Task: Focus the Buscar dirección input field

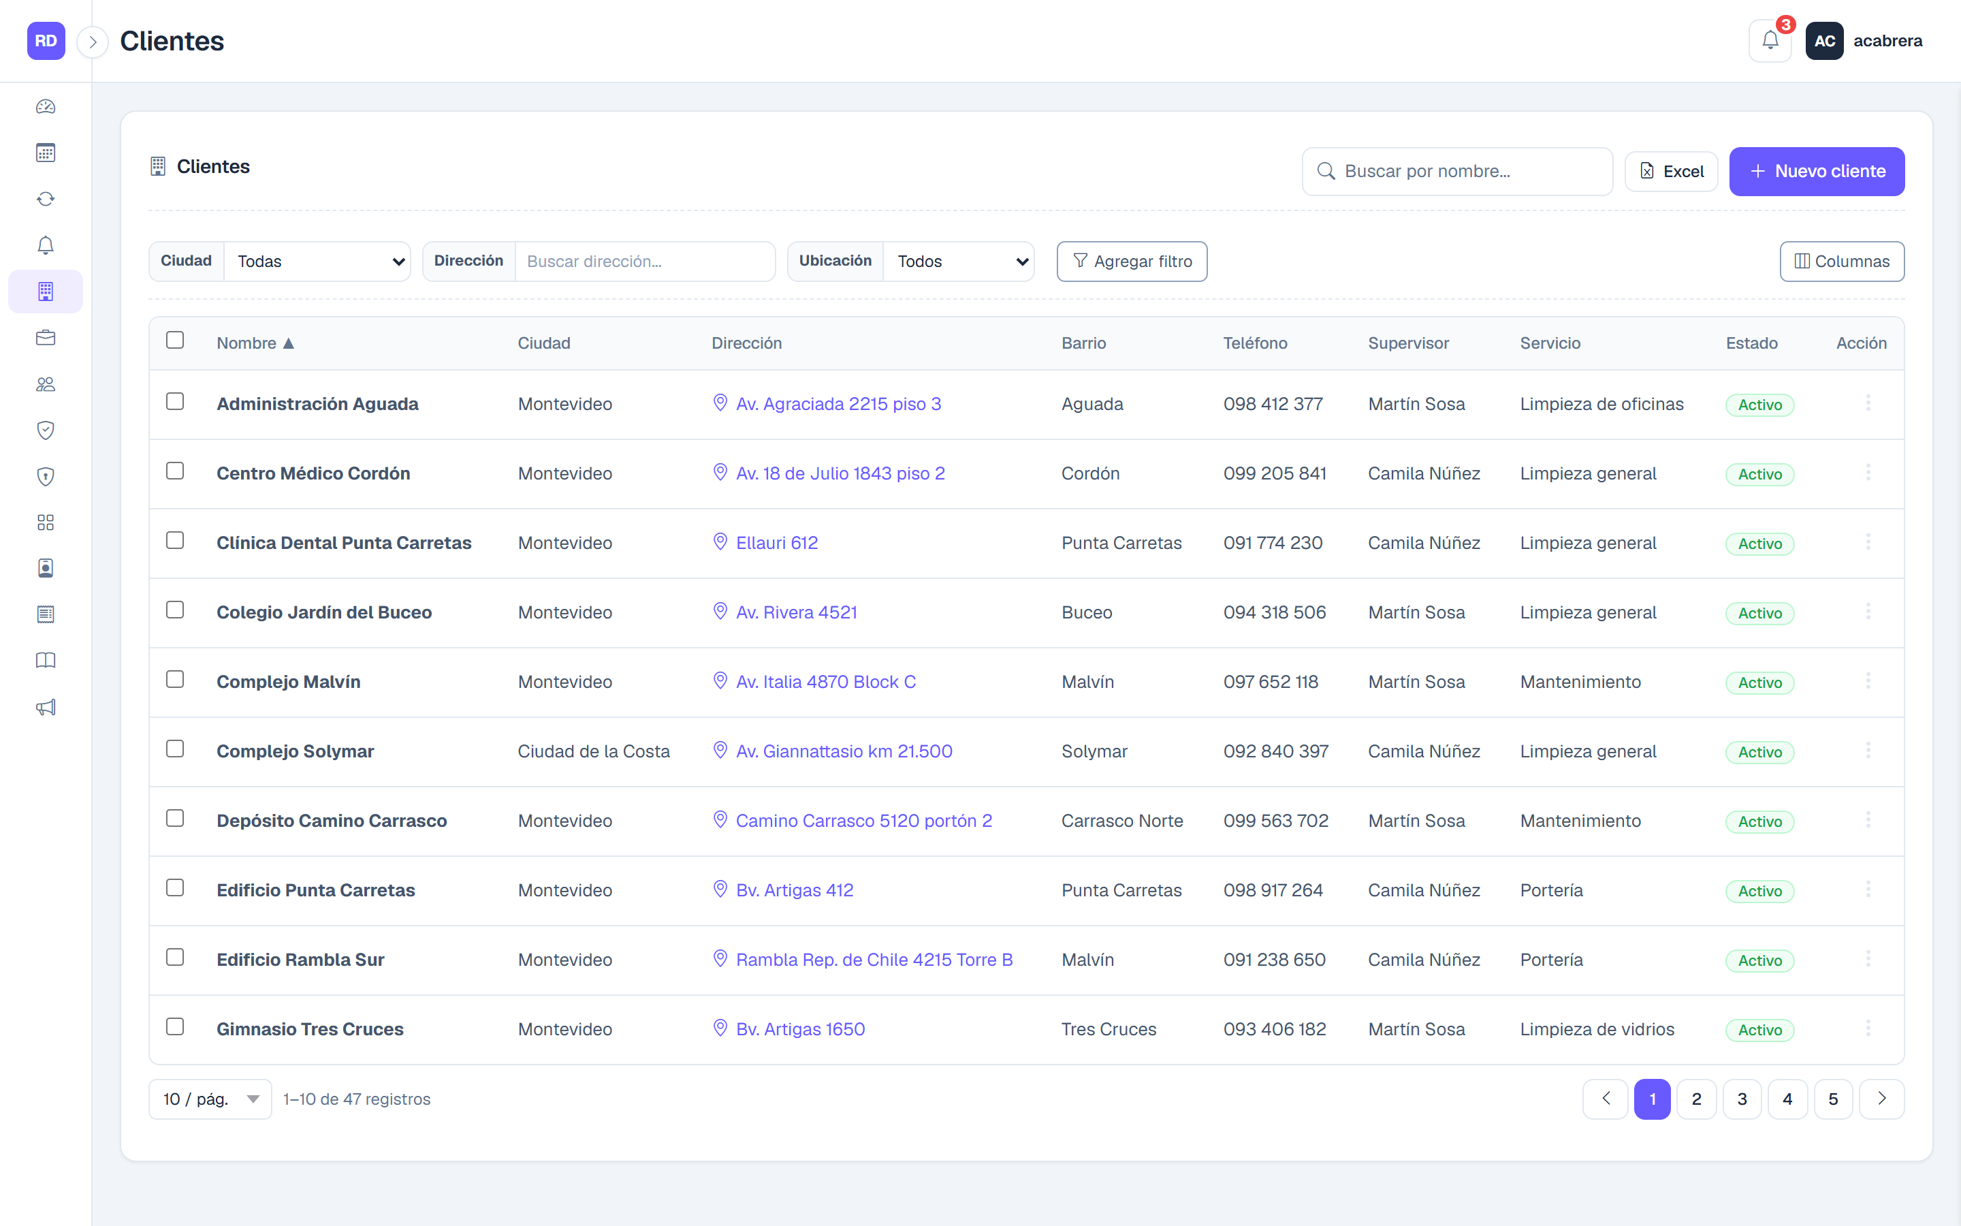Action: [645, 261]
